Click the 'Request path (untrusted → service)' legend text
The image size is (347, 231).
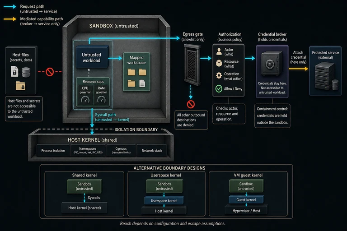[38, 9]
